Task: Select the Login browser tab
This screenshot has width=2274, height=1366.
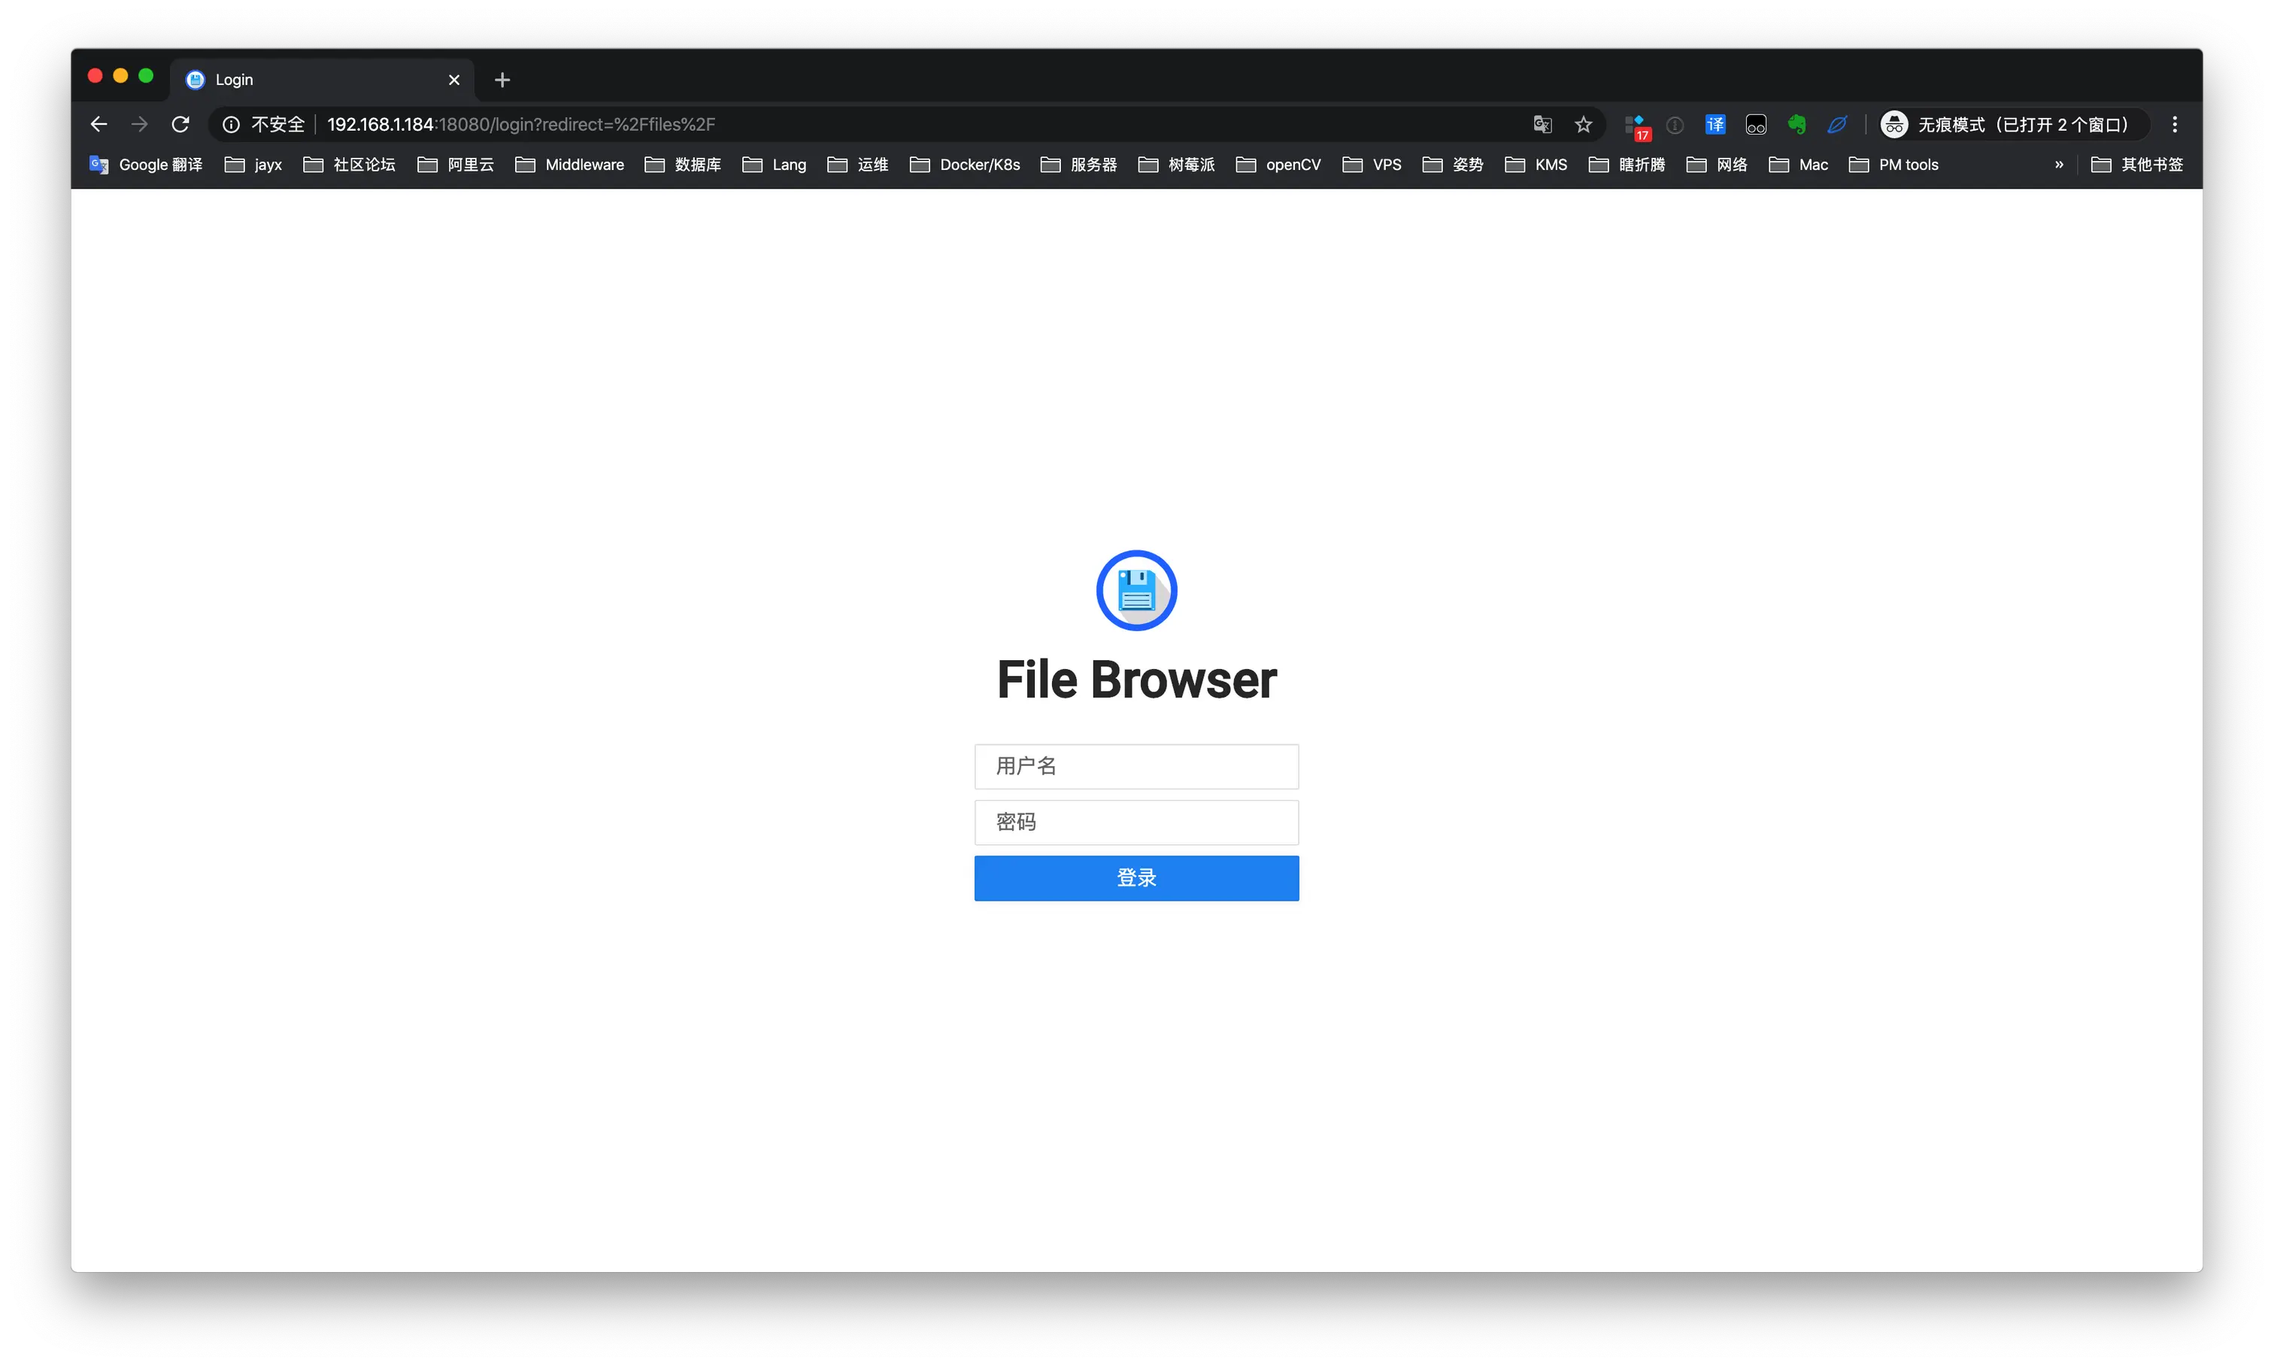Action: (x=313, y=80)
